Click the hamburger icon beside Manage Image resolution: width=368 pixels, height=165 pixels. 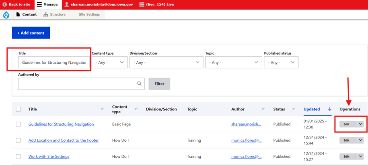tap(39, 4)
